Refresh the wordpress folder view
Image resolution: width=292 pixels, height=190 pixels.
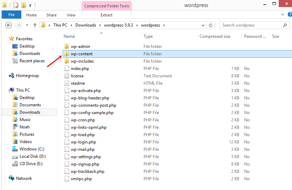[x=211, y=25]
